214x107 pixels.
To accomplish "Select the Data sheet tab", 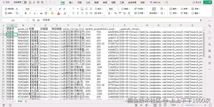I will click(x=20, y=101).
